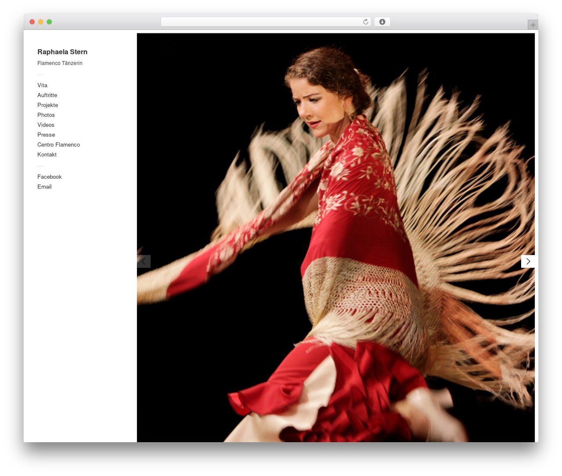Show the previous slideshow photo arrow
Viewport: 562px width, 476px height.
tap(144, 261)
